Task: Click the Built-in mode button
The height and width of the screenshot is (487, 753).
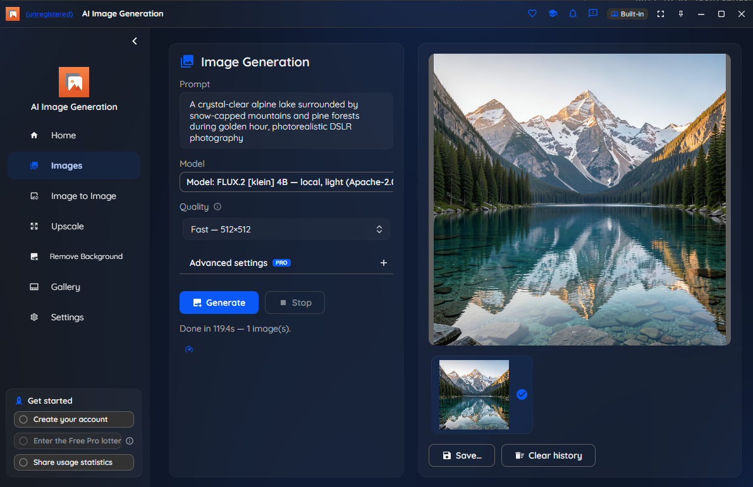Action: [627, 14]
